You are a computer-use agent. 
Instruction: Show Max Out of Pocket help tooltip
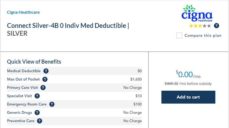(45, 79)
